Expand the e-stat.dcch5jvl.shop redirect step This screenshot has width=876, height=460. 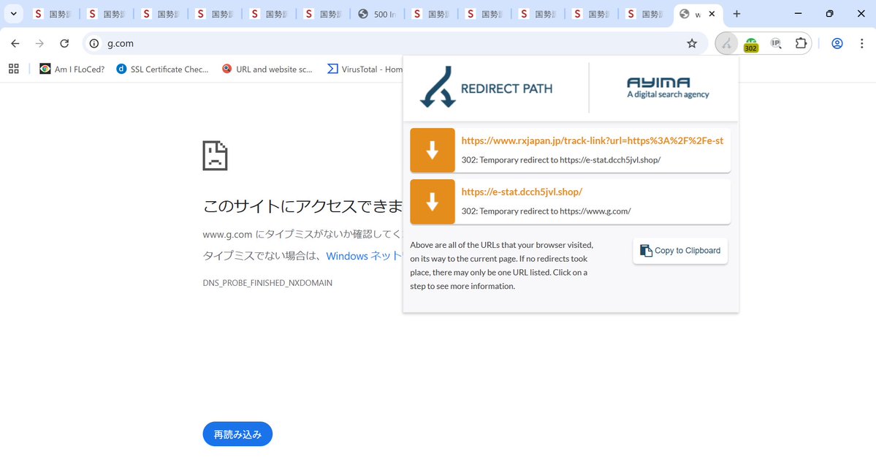(570, 201)
